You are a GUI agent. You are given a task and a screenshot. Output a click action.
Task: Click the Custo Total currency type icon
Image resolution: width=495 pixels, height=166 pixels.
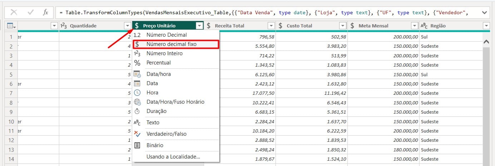(280, 26)
